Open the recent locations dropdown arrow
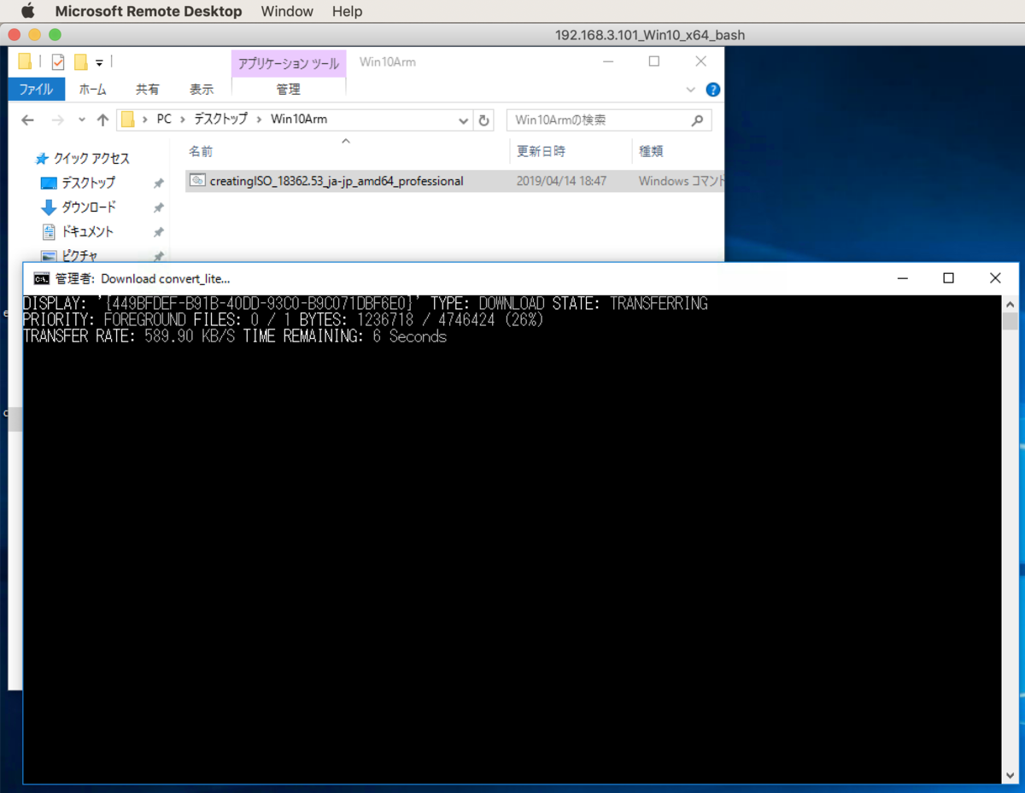 click(x=82, y=120)
